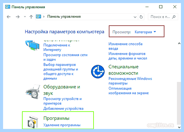This screenshot has width=184, height=132.
Task: Open Специальные возможности category heading
Action: pyautogui.click(x=124, y=70)
